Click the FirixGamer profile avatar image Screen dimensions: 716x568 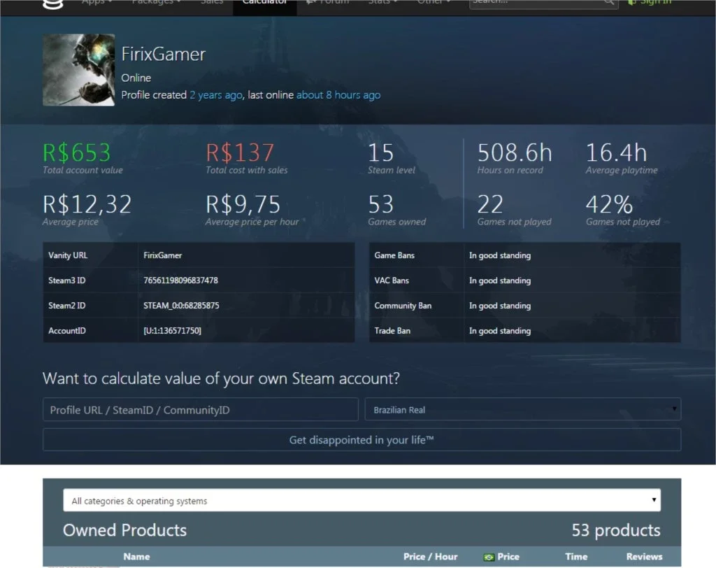tap(78, 70)
